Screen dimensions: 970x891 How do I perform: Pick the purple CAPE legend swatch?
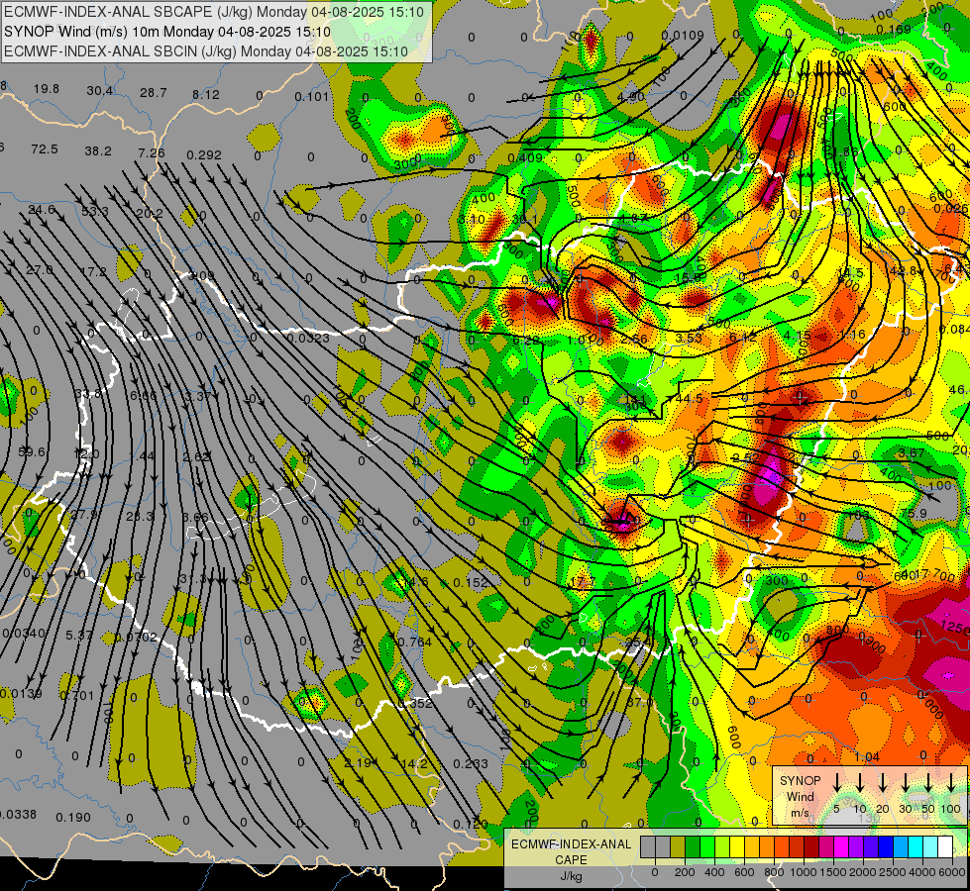(855, 846)
